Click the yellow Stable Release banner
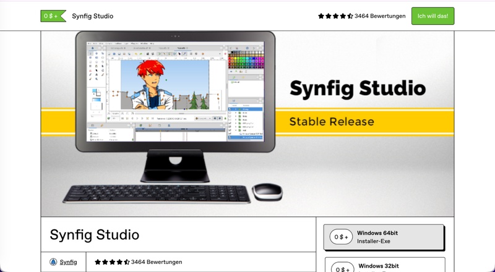The image size is (495, 272). (331, 122)
